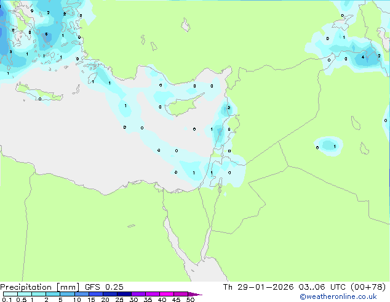Click the "10" legend scale label
Viewport: 390px width, 302px height.
[77, 300]
